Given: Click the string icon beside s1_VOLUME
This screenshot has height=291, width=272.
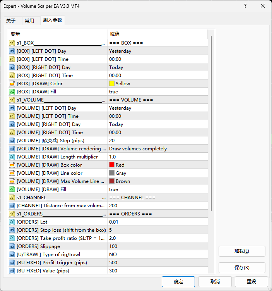Looking at the screenshot, I should pos(12,100).
